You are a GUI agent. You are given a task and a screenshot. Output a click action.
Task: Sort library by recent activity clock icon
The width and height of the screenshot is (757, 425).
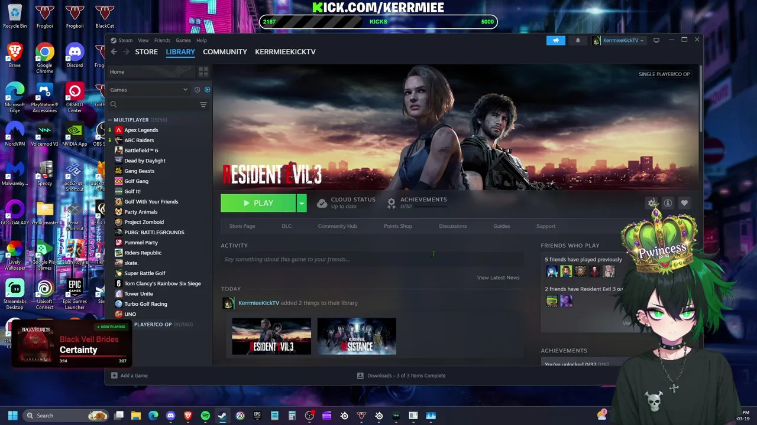pos(197,90)
